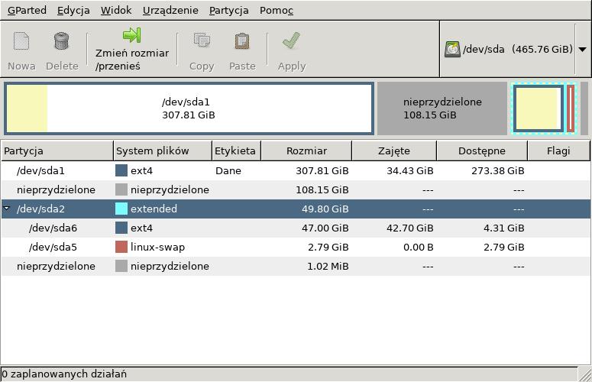Collapse the /dev/sda2 extended partition tree

6,209
